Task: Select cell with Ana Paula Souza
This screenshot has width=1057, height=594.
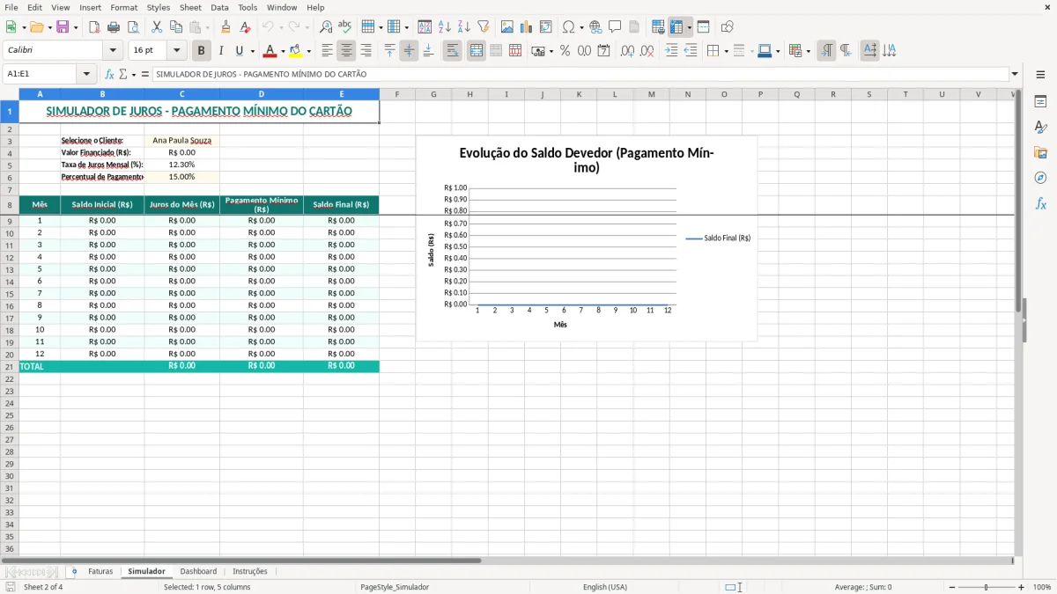Action: (181, 140)
